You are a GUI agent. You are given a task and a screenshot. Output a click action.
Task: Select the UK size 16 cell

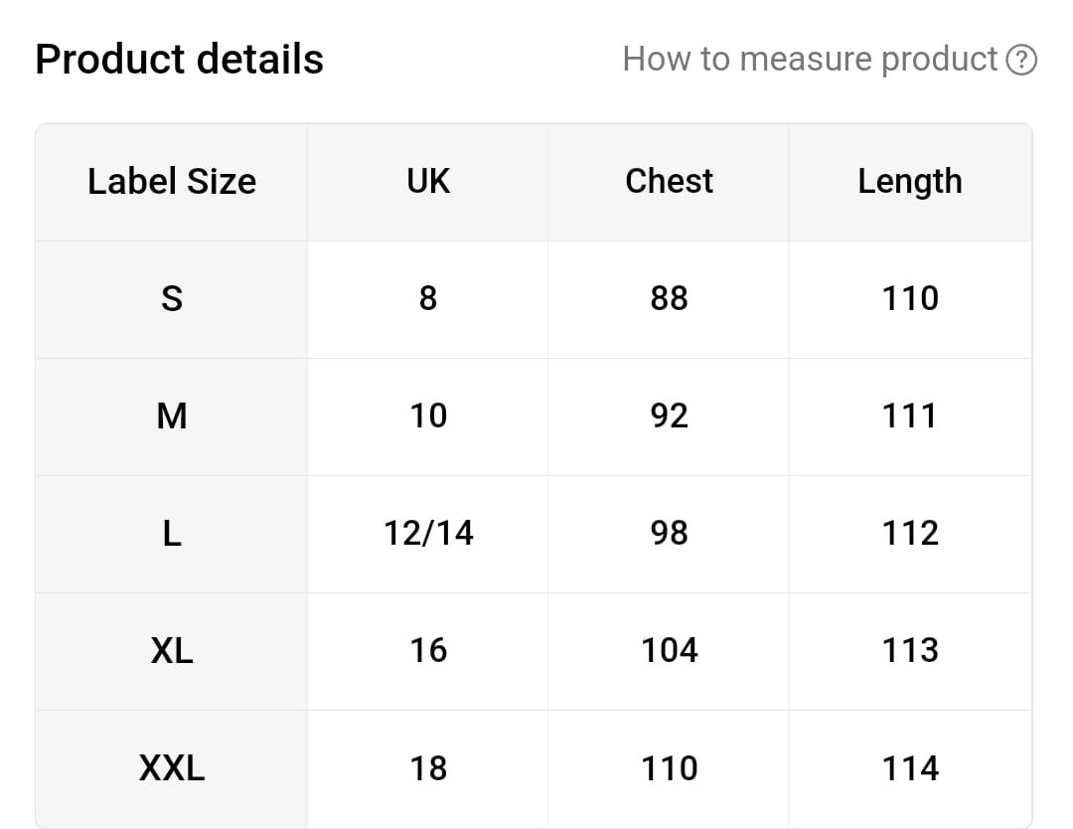click(x=428, y=651)
